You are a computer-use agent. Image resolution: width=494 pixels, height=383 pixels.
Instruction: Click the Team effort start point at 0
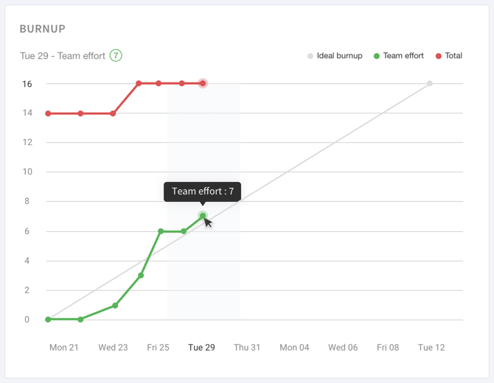[48, 320]
